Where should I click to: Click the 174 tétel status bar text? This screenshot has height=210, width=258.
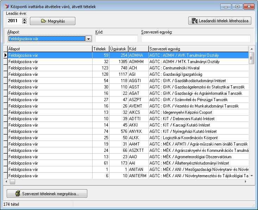coord(11,204)
